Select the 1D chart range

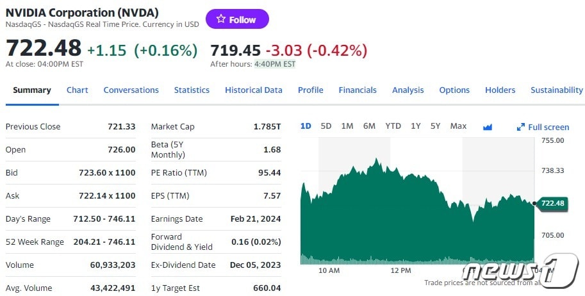pyautogui.click(x=306, y=126)
